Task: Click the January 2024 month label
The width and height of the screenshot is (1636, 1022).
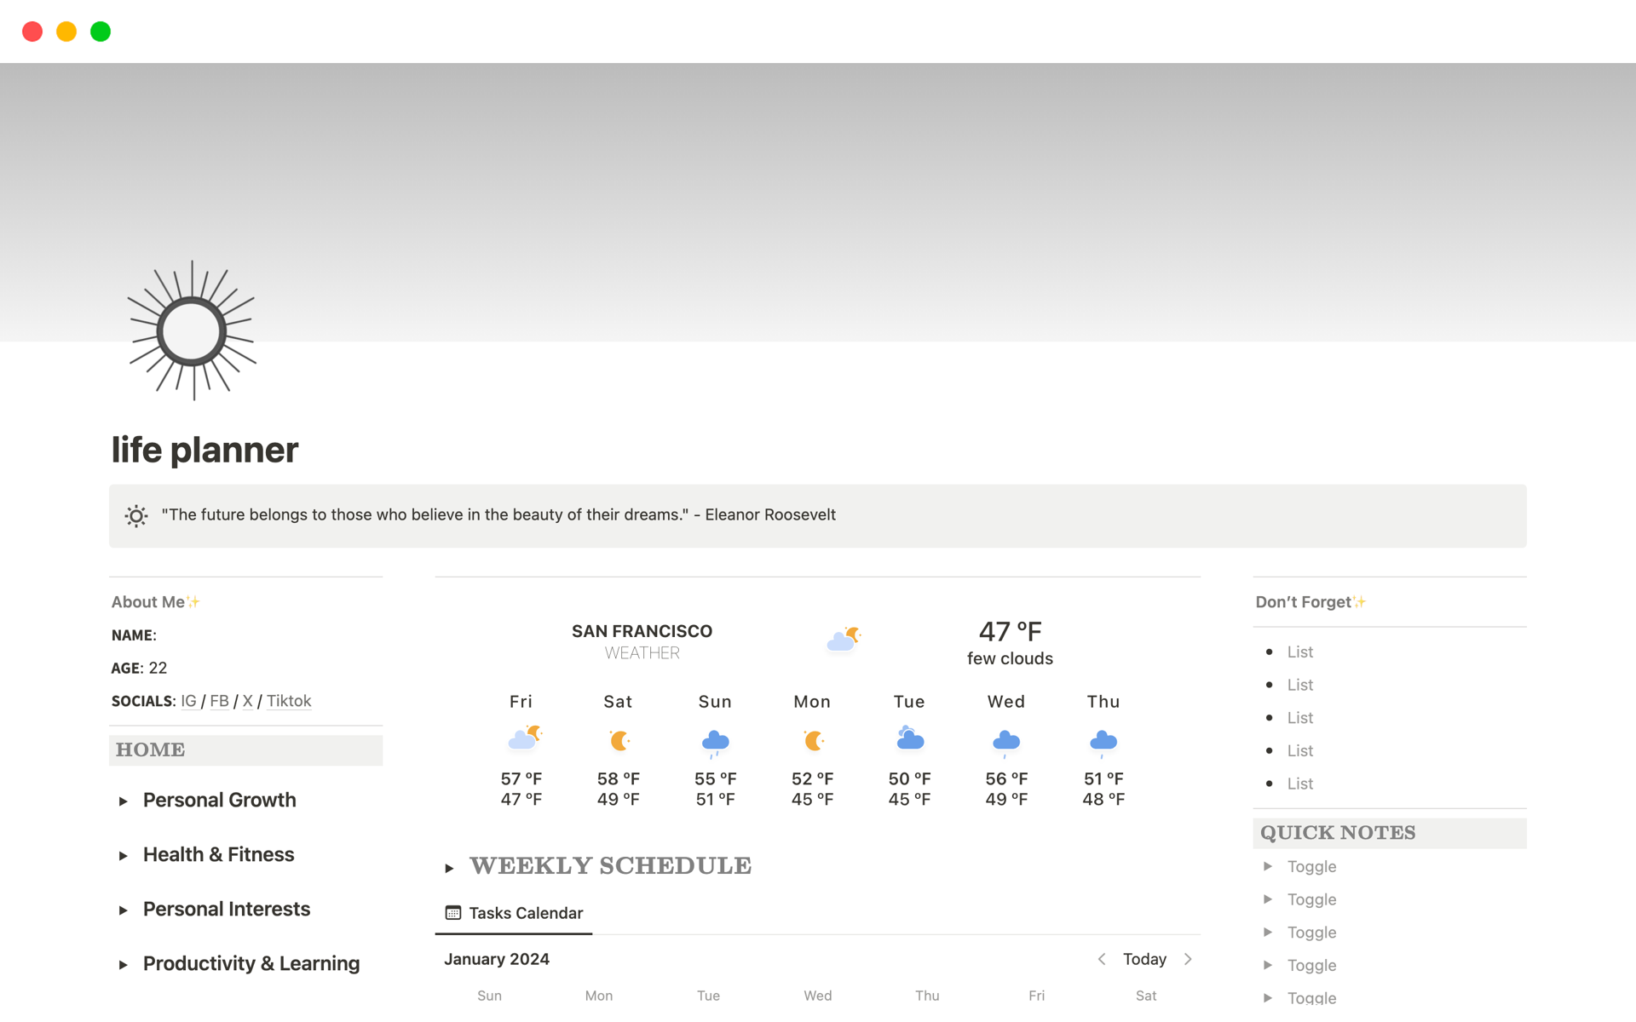Action: pyautogui.click(x=497, y=959)
